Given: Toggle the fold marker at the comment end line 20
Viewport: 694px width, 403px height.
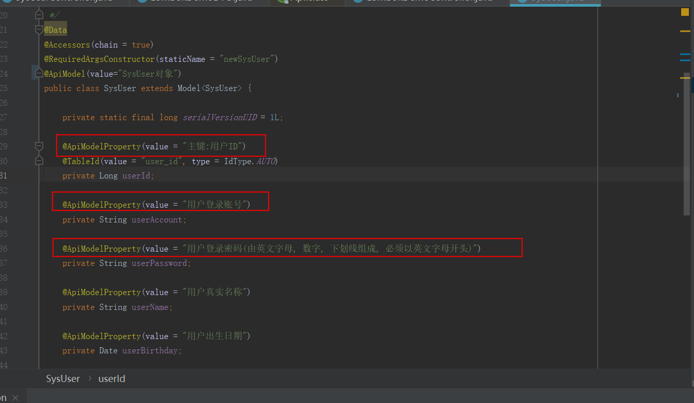Looking at the screenshot, I should (39, 15).
